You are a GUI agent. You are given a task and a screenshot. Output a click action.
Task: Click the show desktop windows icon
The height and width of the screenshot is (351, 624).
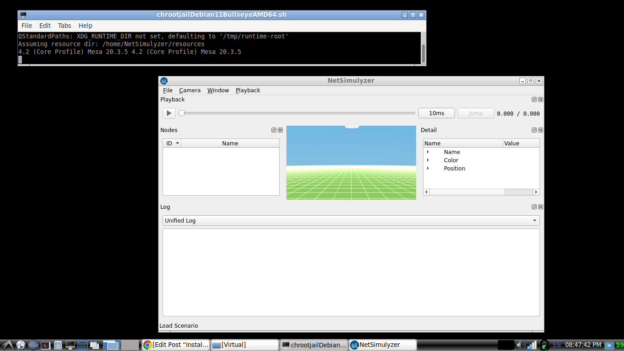pos(95,345)
